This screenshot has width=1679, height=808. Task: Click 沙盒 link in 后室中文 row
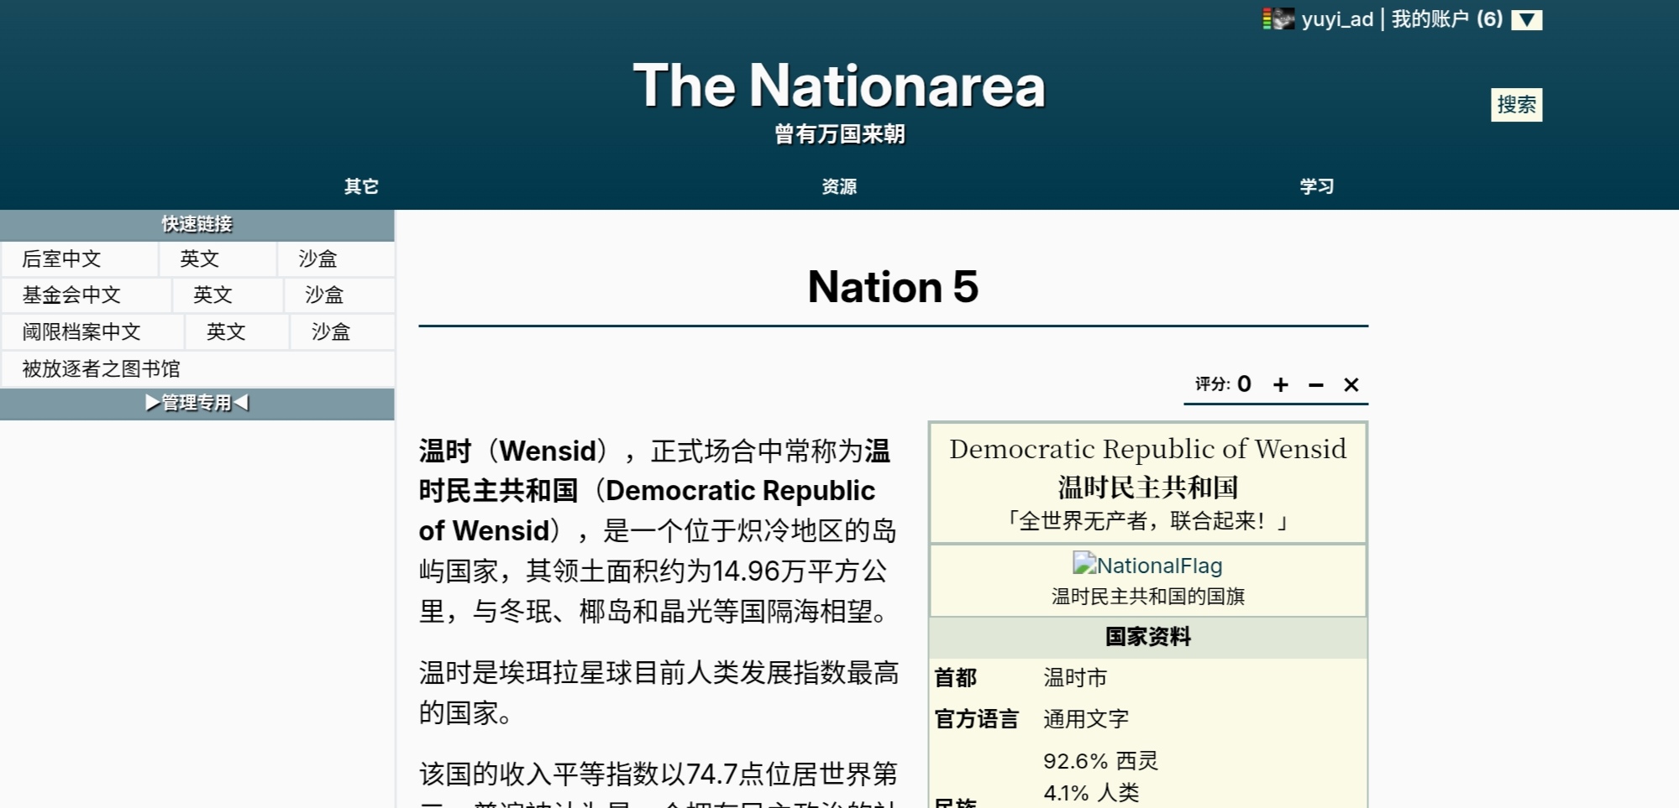point(317,258)
